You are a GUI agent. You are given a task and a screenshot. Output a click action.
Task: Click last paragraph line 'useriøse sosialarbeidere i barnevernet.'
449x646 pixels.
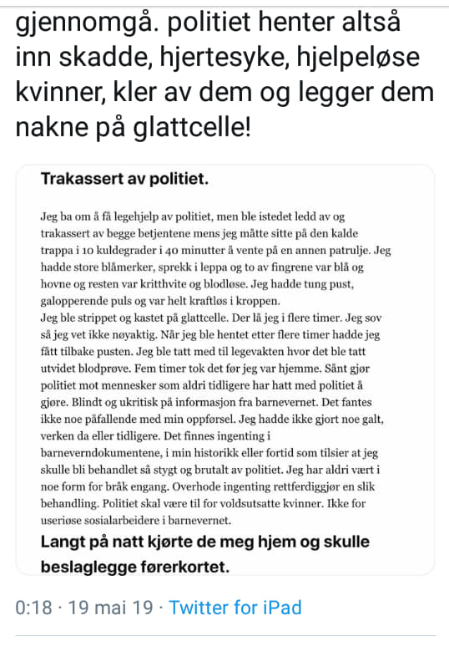pyautogui.click(x=135, y=521)
